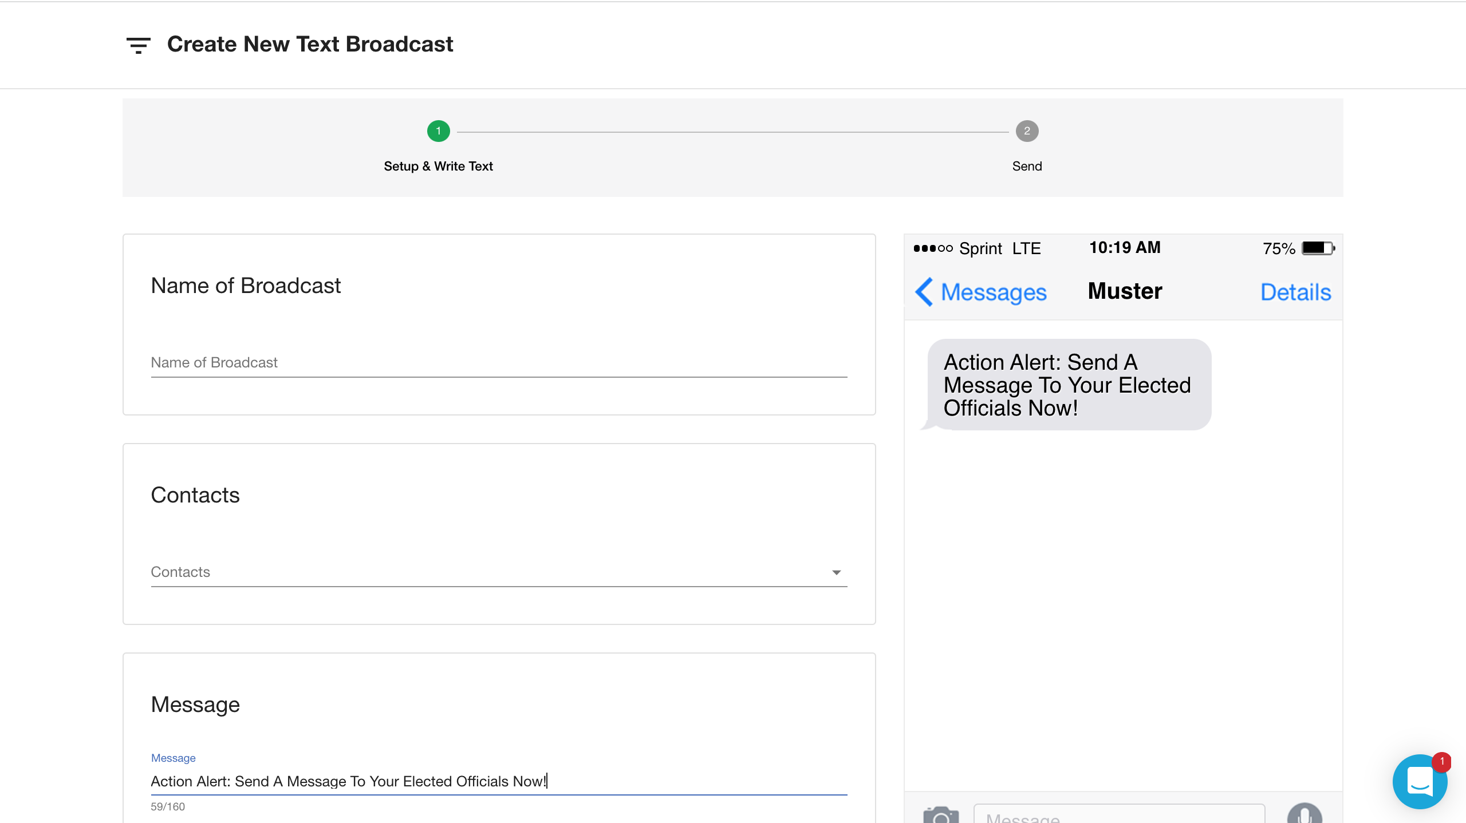Screen dimensions: 1466x823
Task: Click signal strength dots in phone preview
Action: tap(933, 248)
